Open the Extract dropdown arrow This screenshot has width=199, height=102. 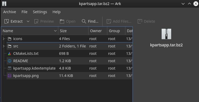[x=28, y=21]
